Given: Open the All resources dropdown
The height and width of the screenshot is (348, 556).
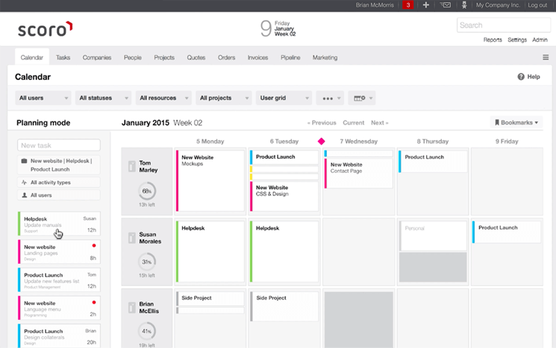Looking at the screenshot, I should point(163,98).
